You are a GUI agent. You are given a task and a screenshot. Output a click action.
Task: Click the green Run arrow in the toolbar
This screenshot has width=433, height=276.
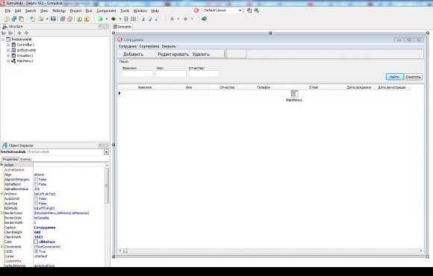[x=101, y=19]
